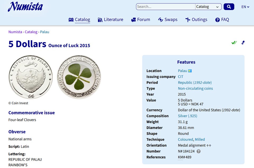Click the Commemorative issue heading
This screenshot has width=254, height=168.
[31, 113]
